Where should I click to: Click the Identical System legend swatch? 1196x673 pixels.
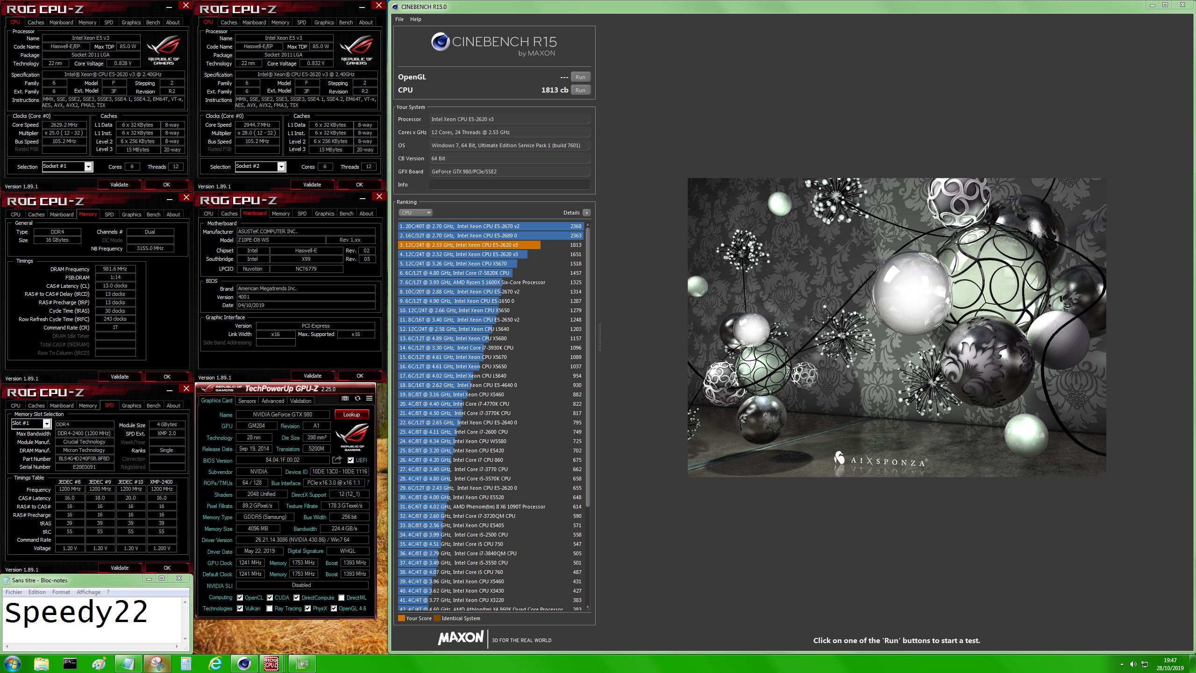(x=437, y=618)
